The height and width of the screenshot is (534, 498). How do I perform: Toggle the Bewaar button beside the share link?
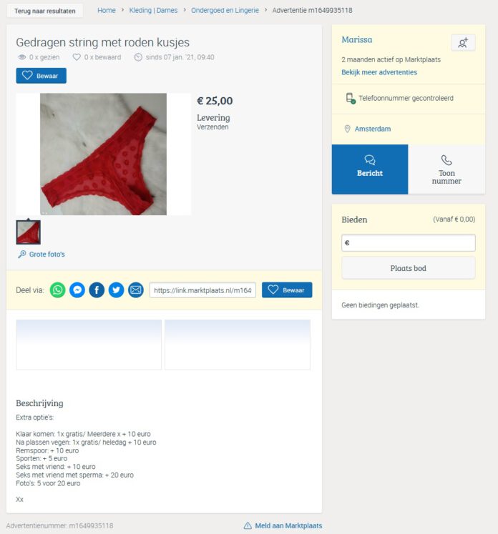(287, 290)
